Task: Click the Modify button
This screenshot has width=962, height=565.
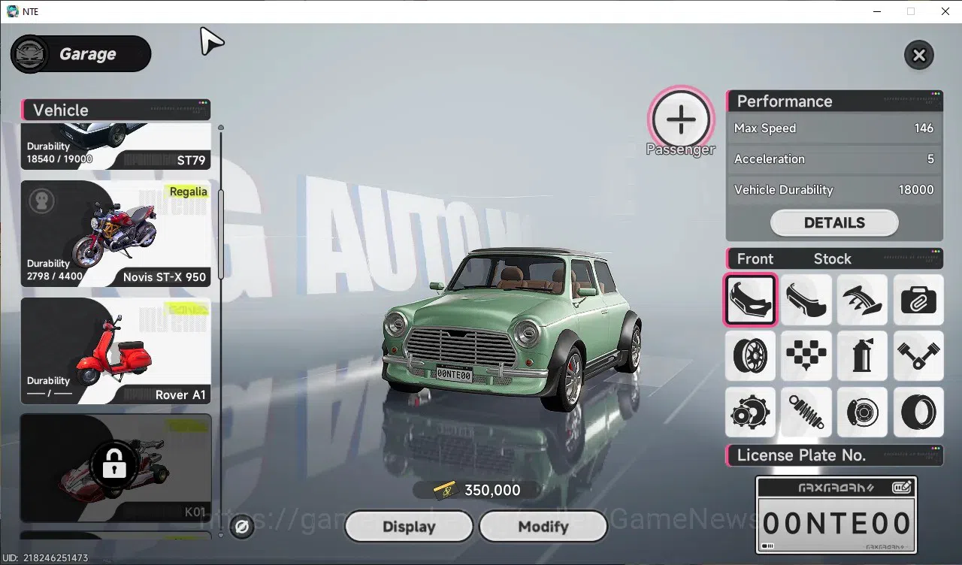Action: [543, 527]
